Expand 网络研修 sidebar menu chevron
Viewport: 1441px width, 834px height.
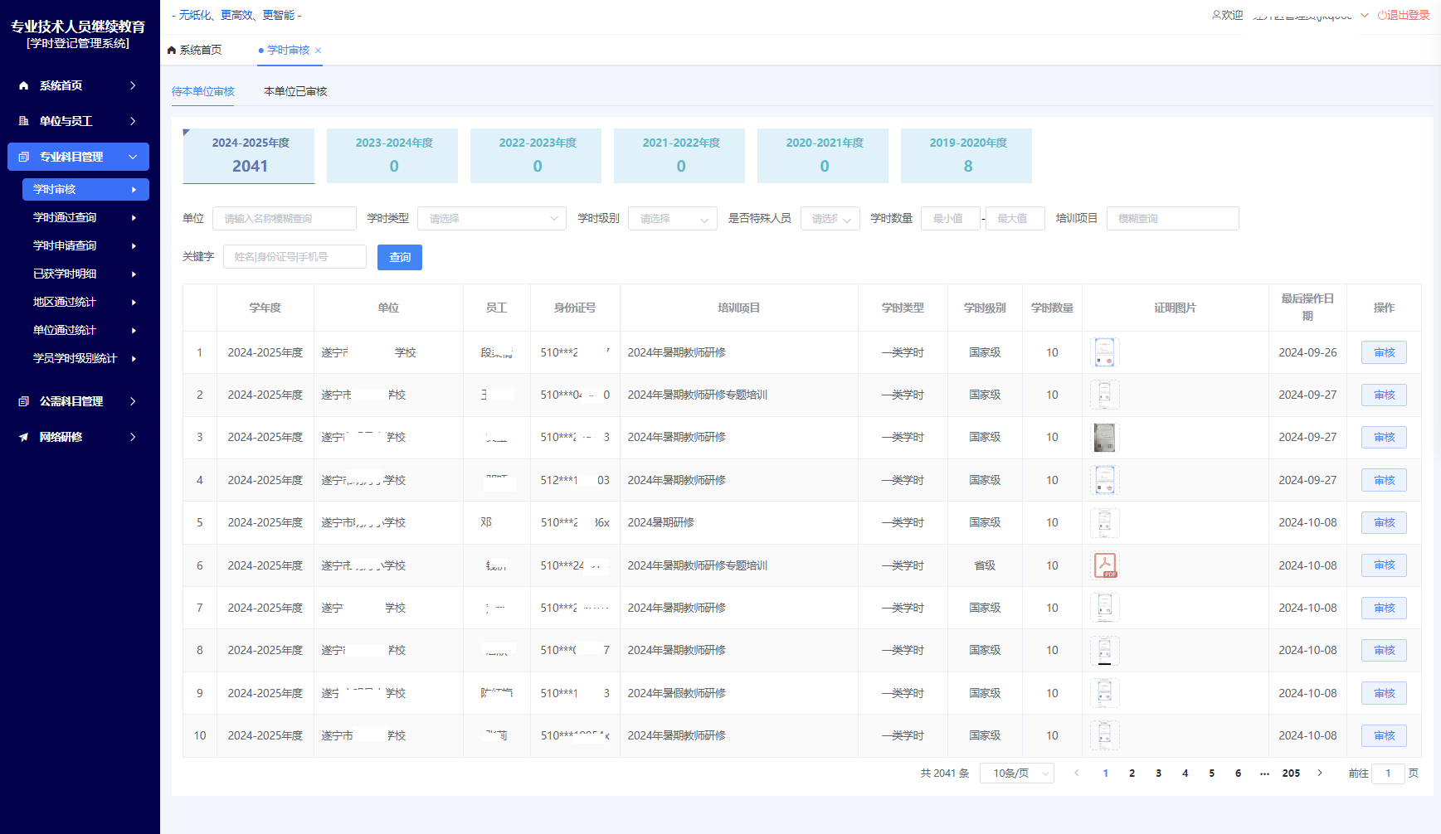(x=133, y=437)
